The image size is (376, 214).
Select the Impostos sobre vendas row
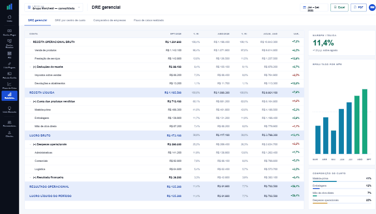(164, 75)
